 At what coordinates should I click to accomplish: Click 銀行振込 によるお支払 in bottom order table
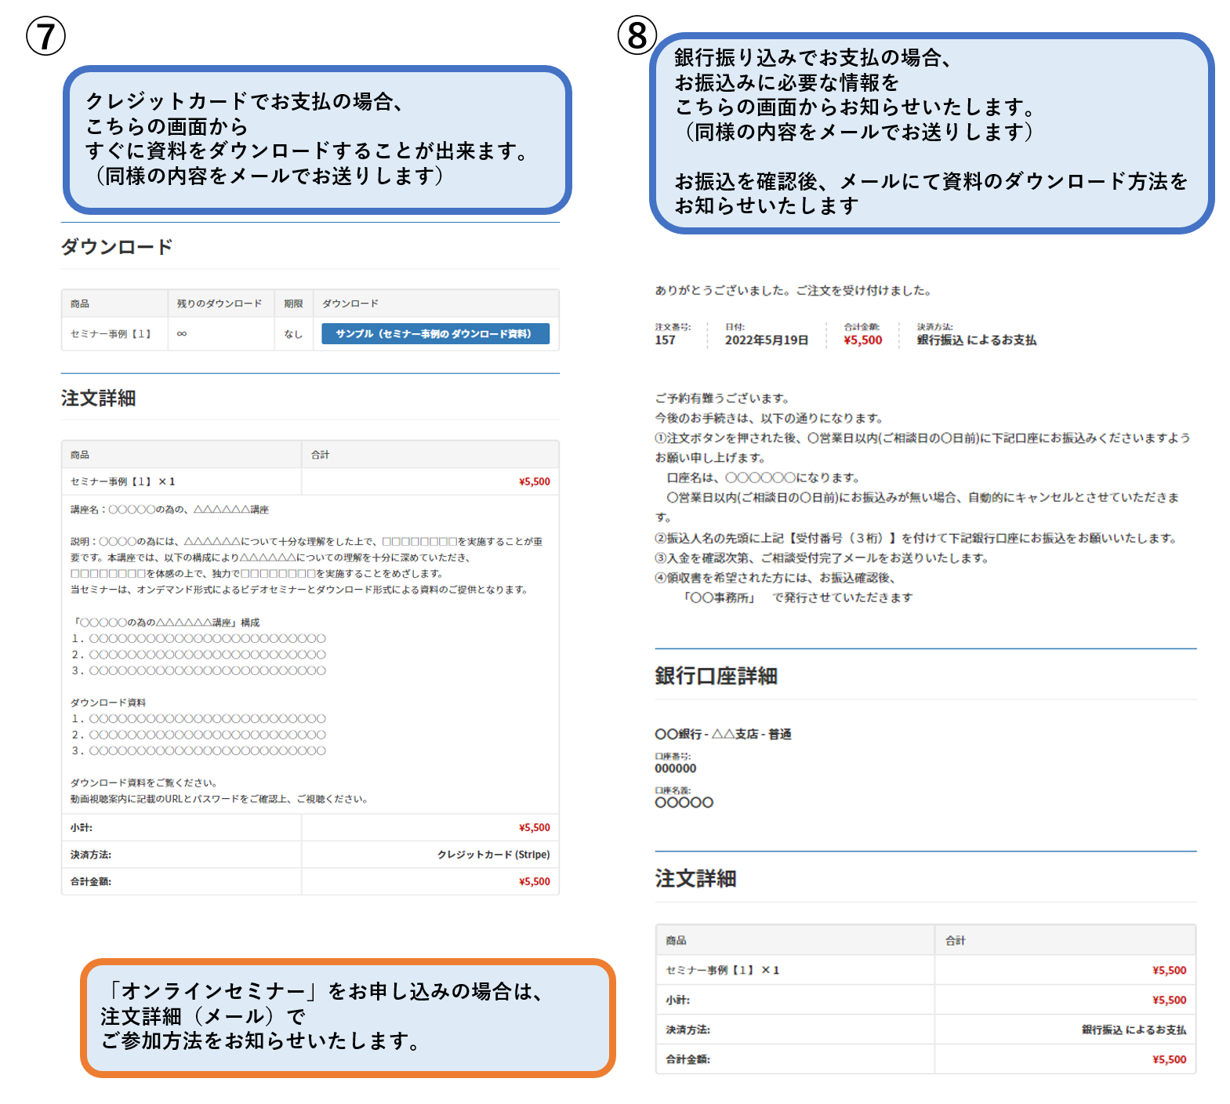pos(1134,1030)
